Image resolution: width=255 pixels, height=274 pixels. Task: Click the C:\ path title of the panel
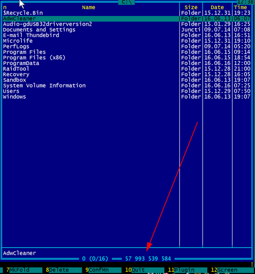pos(127,2)
